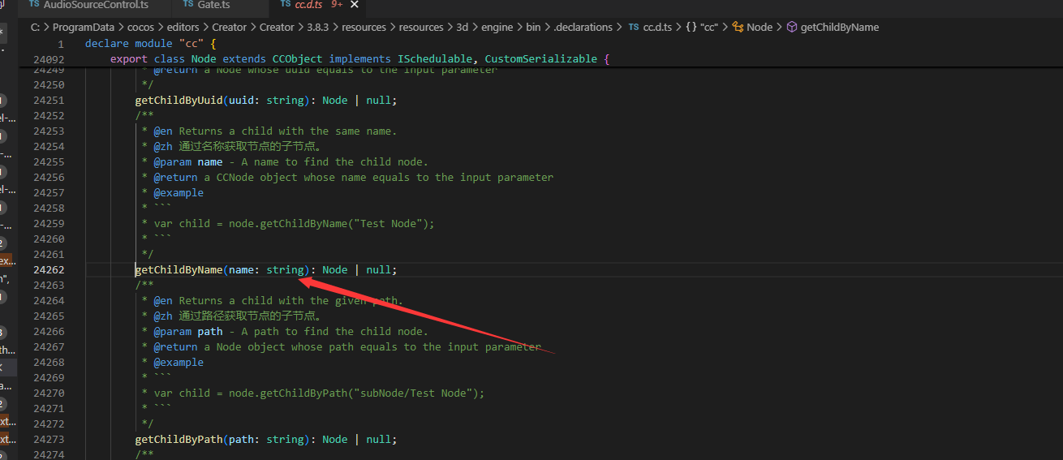The height and width of the screenshot is (460, 1063).
Task: Click '@example' on line 24268
Action: [179, 363]
